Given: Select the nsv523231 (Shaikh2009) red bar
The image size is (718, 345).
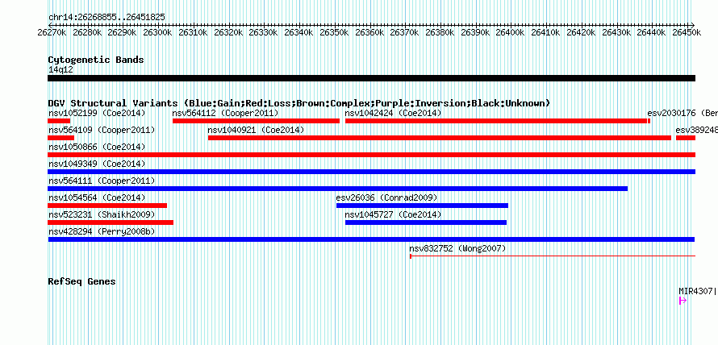Looking at the screenshot, I should 111,222.
